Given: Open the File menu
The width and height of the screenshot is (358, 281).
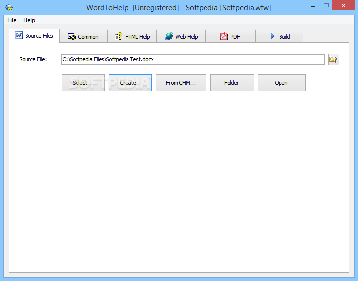Looking at the screenshot, I should 12,20.
